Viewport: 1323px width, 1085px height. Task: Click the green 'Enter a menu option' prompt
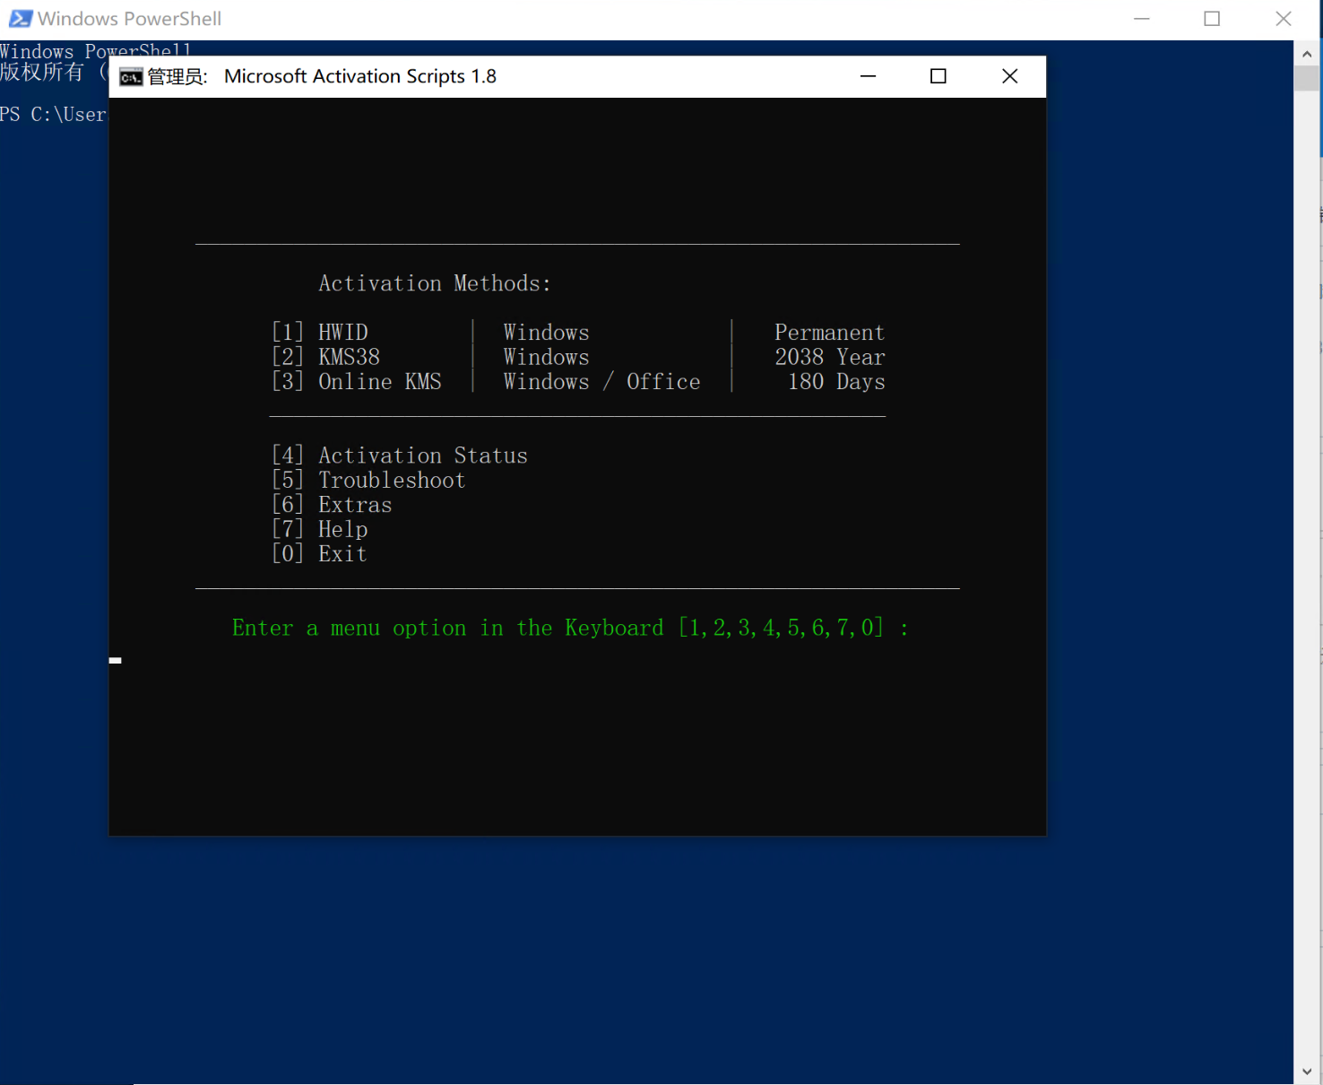[570, 628]
